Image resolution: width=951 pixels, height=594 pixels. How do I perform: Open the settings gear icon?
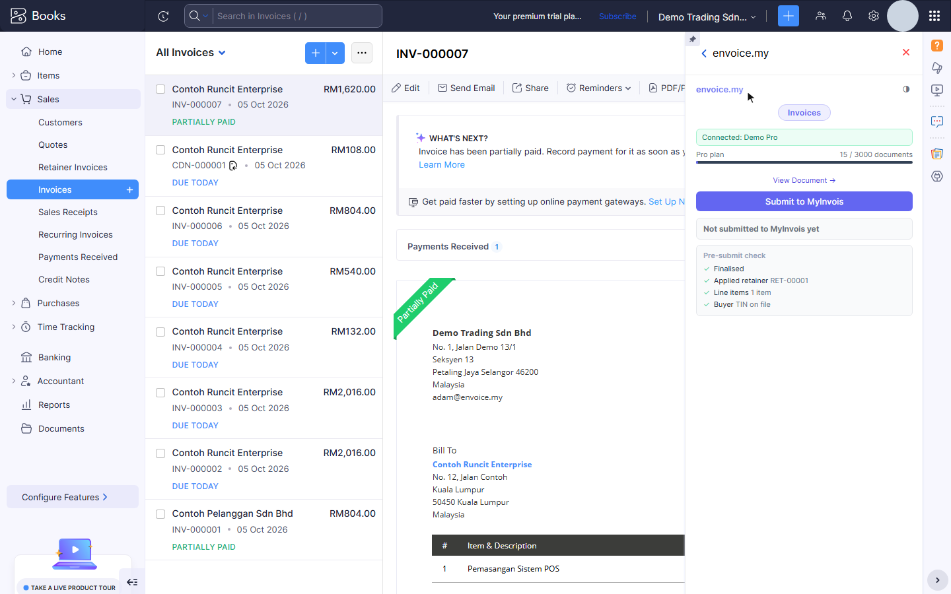point(874,16)
